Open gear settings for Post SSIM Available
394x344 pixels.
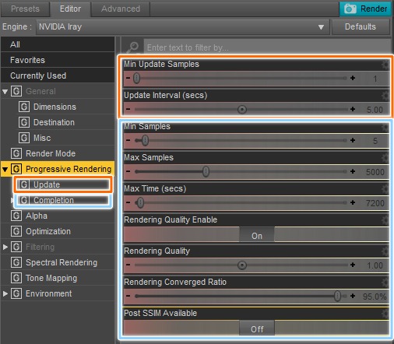[385, 314]
